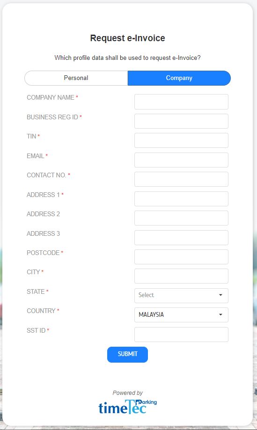
Task: Focus the CONTACT NO. field
Action: [181, 179]
